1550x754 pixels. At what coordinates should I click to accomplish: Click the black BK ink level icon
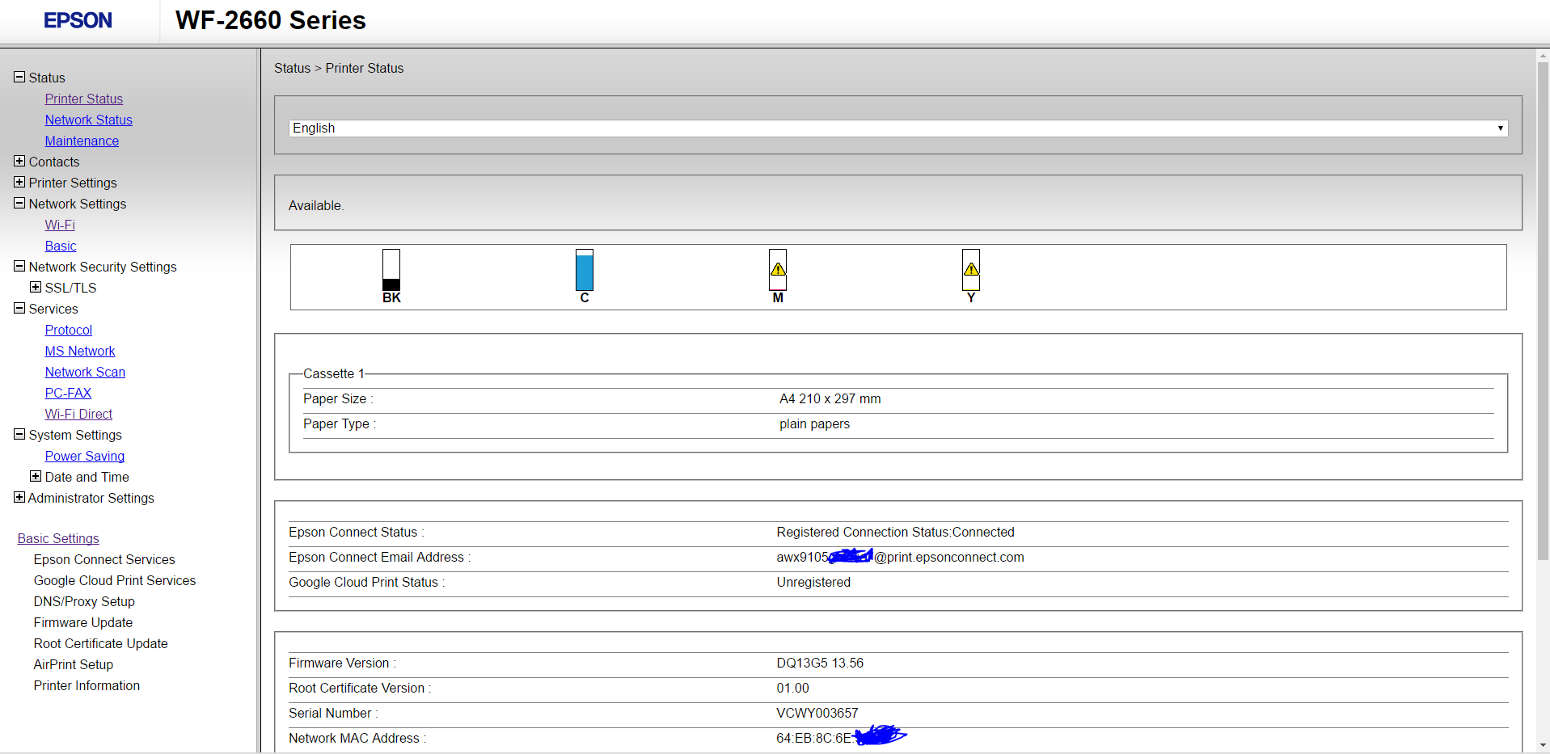[x=391, y=270]
